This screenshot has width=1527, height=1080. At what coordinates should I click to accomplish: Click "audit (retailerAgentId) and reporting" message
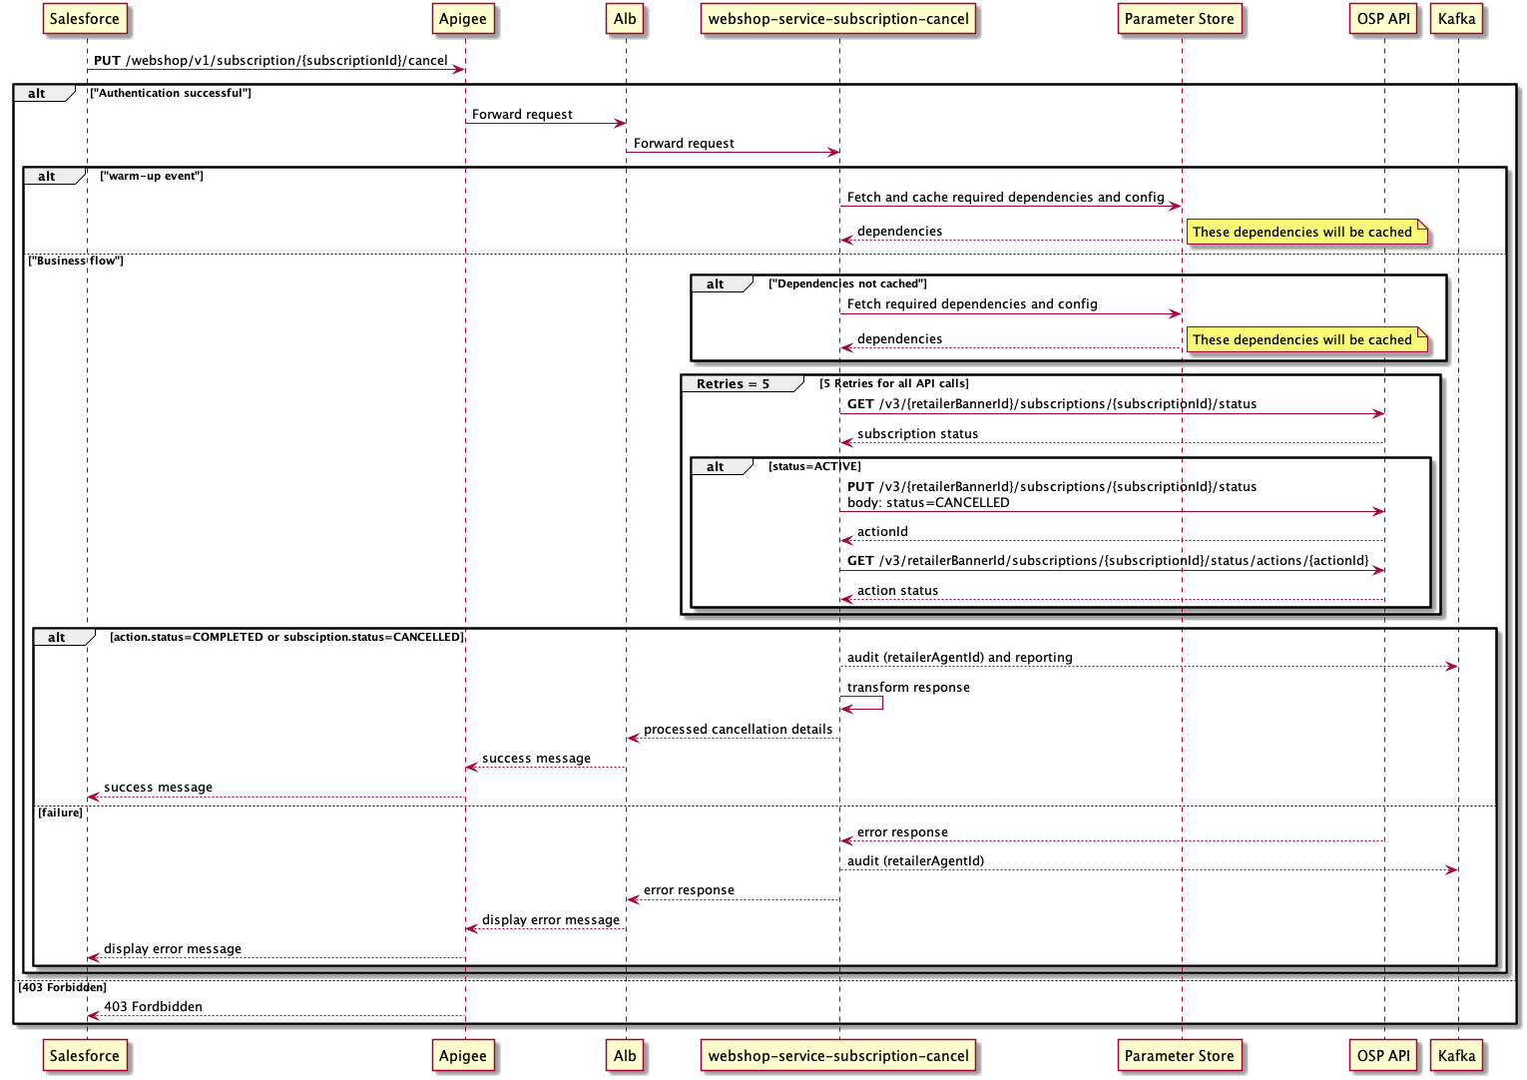(x=960, y=658)
